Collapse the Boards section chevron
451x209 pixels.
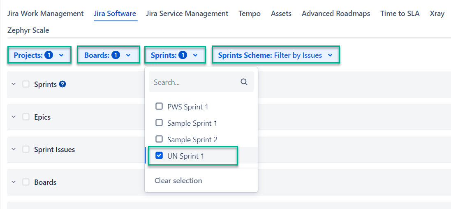(13, 182)
